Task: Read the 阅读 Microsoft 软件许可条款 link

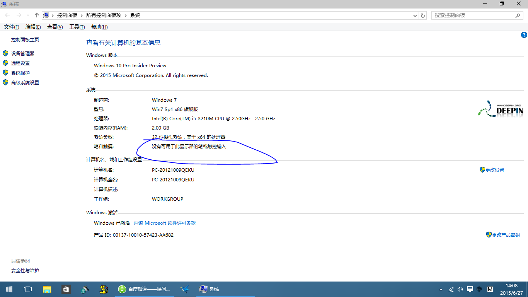Action: coord(165,223)
